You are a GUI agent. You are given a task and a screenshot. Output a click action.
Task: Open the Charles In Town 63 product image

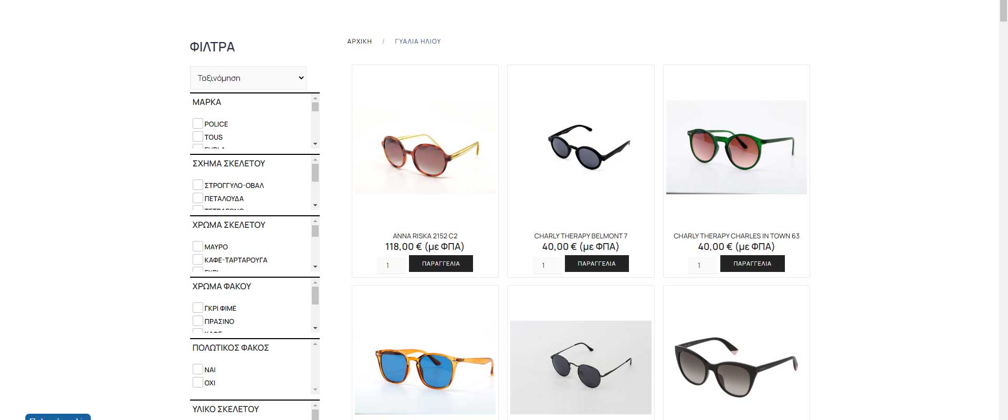click(x=737, y=147)
